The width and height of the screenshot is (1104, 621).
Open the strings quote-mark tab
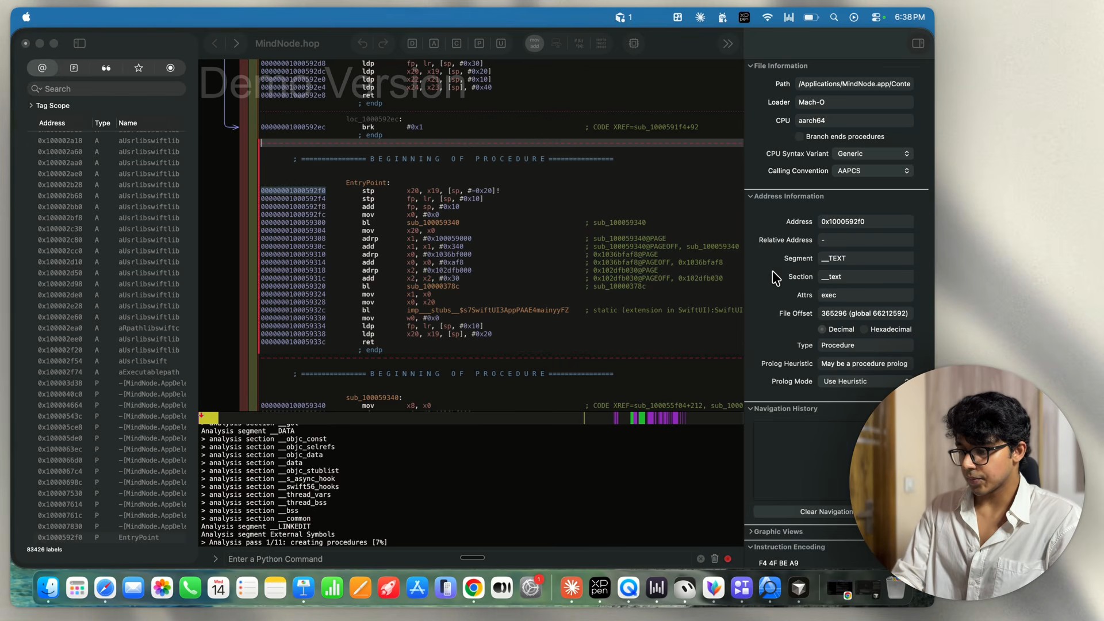coord(106,68)
